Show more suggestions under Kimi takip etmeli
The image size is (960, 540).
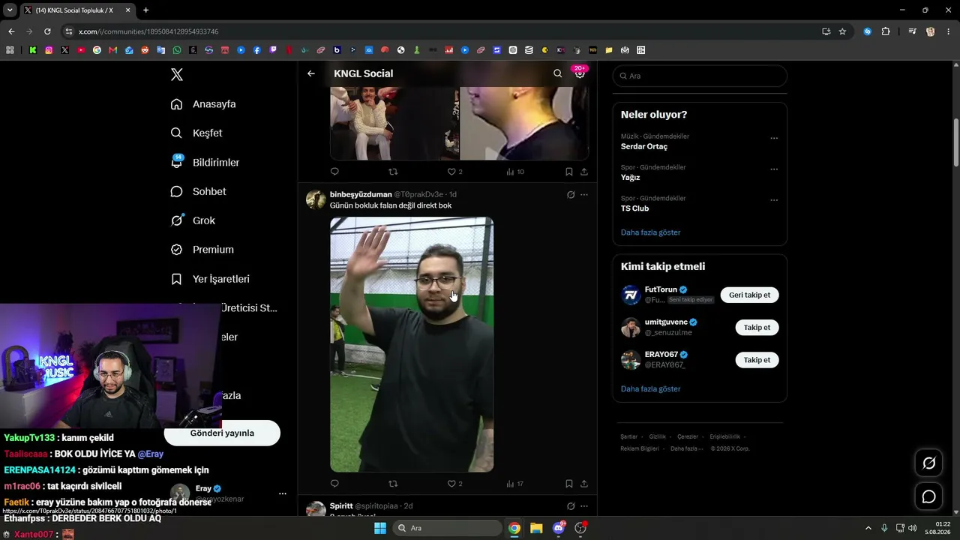coord(651,389)
